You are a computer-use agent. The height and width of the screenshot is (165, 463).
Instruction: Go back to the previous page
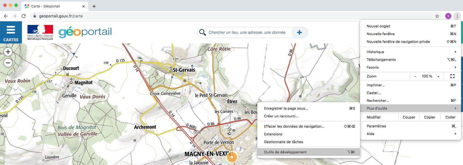pos(6,16)
